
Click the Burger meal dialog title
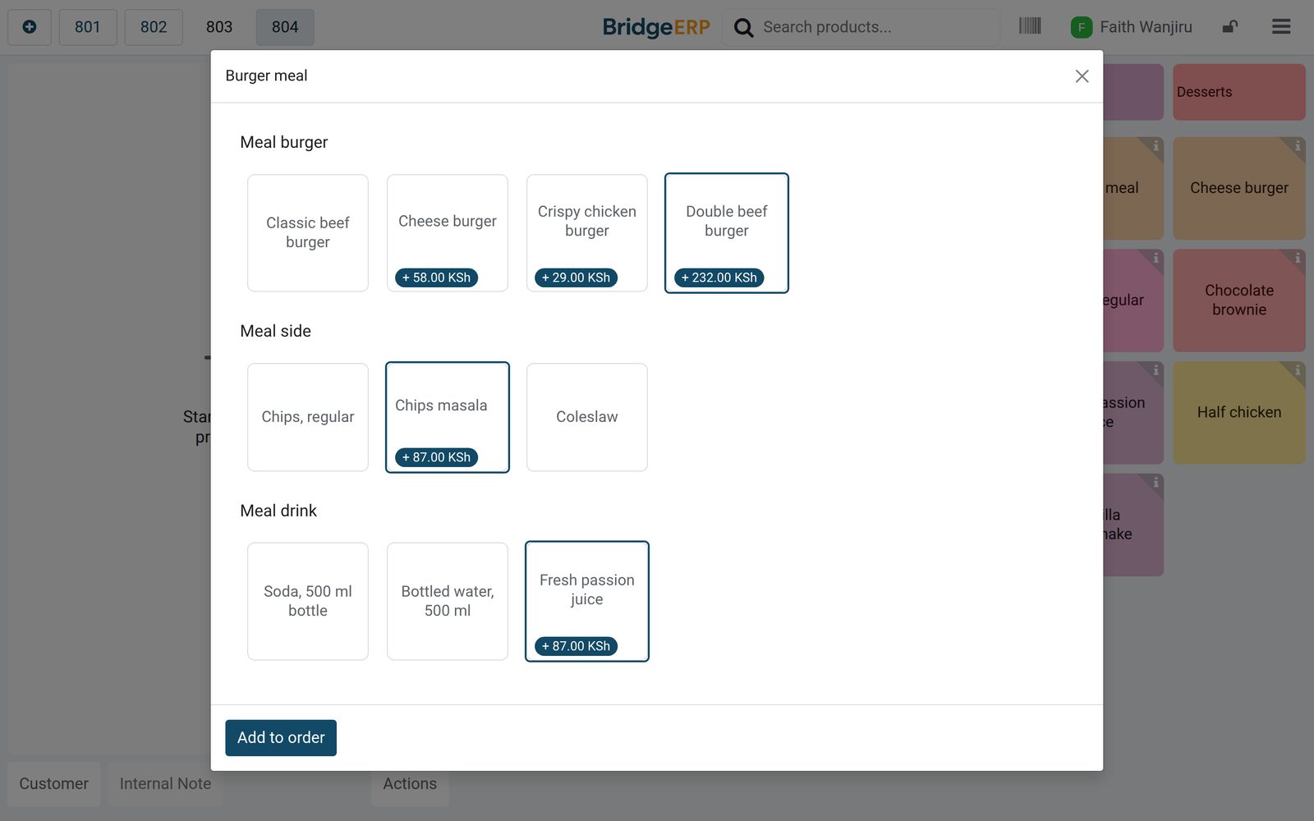click(x=266, y=76)
